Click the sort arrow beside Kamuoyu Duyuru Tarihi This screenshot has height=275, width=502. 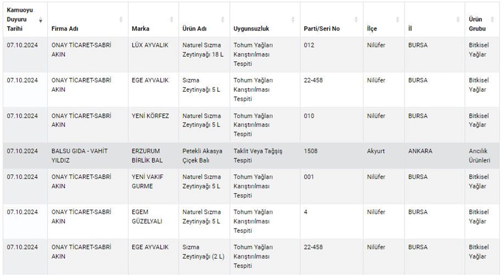tap(41, 20)
